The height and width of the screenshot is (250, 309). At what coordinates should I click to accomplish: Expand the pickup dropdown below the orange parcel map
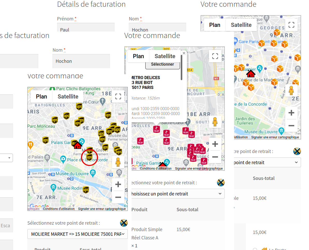[267, 163]
